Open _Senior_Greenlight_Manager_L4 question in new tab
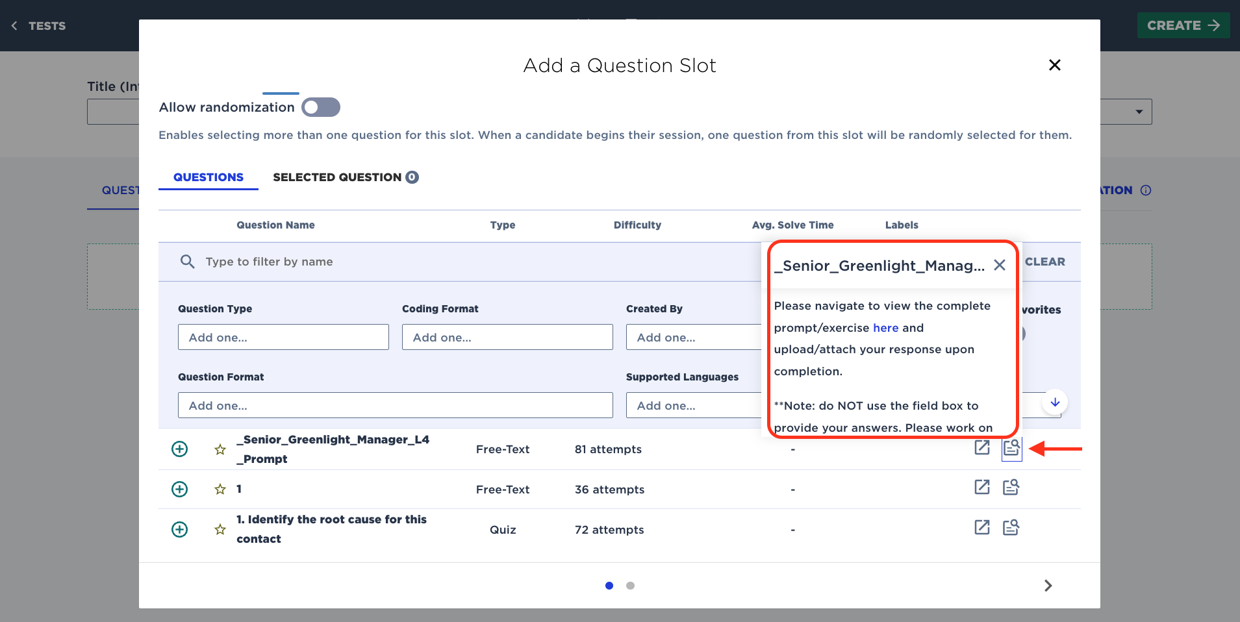Image resolution: width=1240 pixels, height=622 pixels. click(982, 447)
